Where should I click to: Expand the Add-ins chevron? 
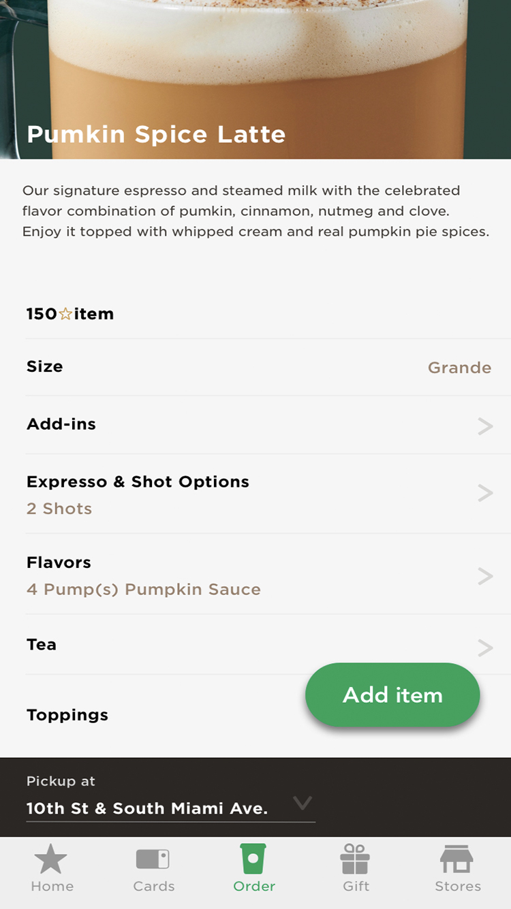(485, 426)
